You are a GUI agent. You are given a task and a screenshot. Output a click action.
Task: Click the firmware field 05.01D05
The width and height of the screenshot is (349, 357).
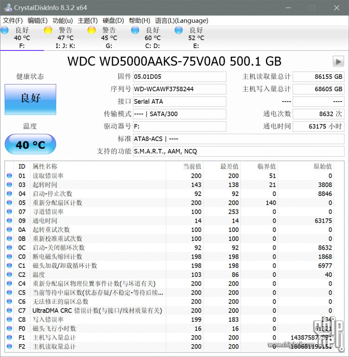click(179, 77)
